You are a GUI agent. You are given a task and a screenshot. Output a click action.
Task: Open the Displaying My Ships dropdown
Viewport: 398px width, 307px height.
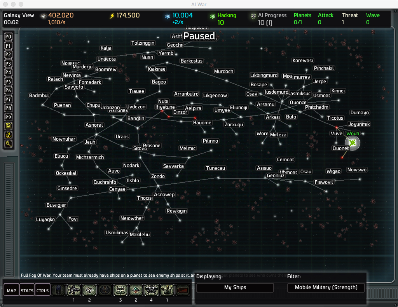pyautogui.click(x=235, y=288)
